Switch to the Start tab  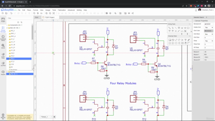coord(37,17)
